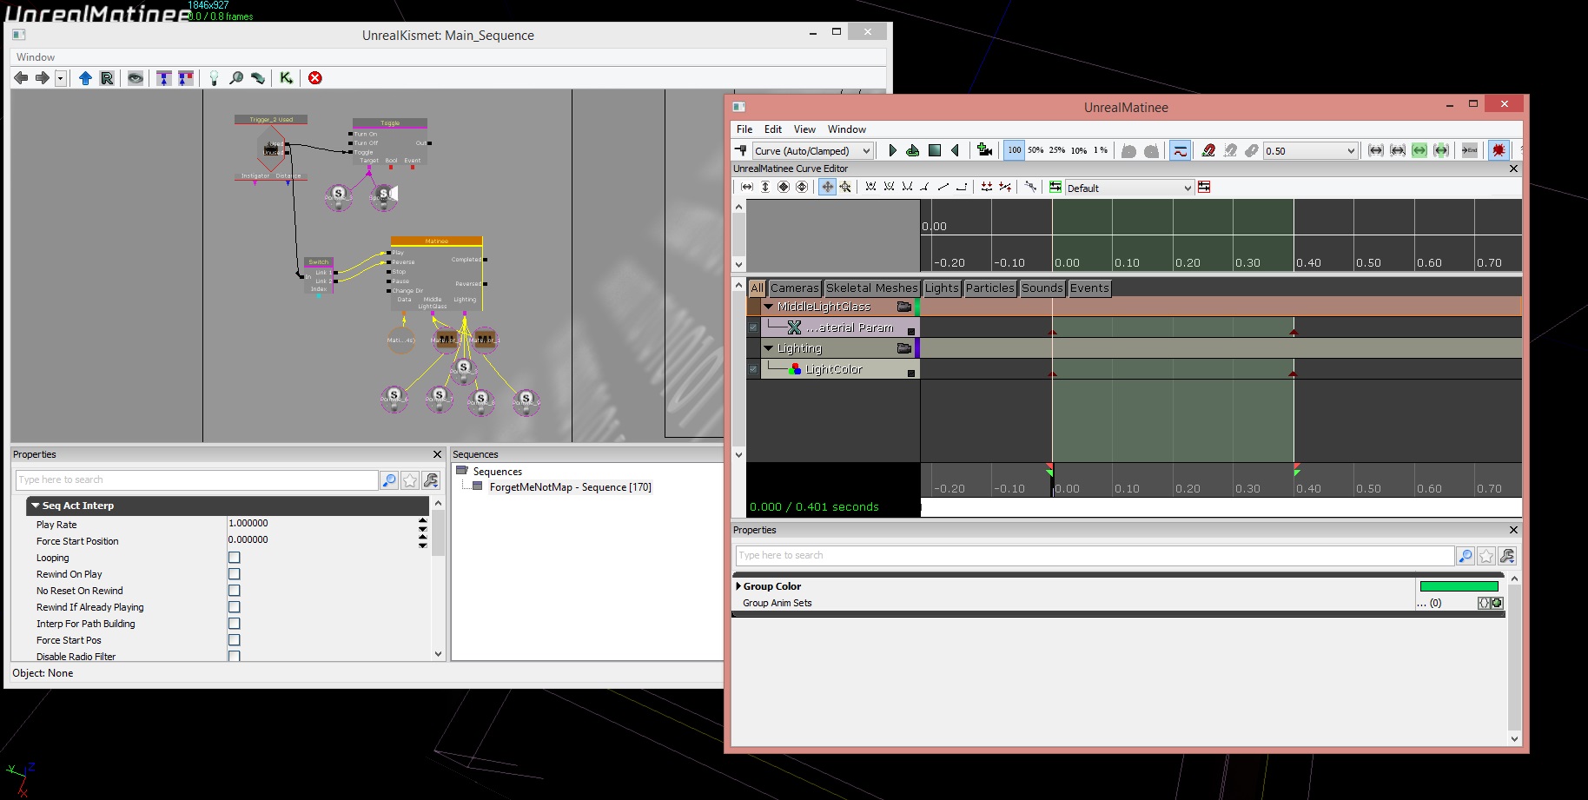Select the Lights group tab
This screenshot has height=800, width=1588.
(x=942, y=288)
